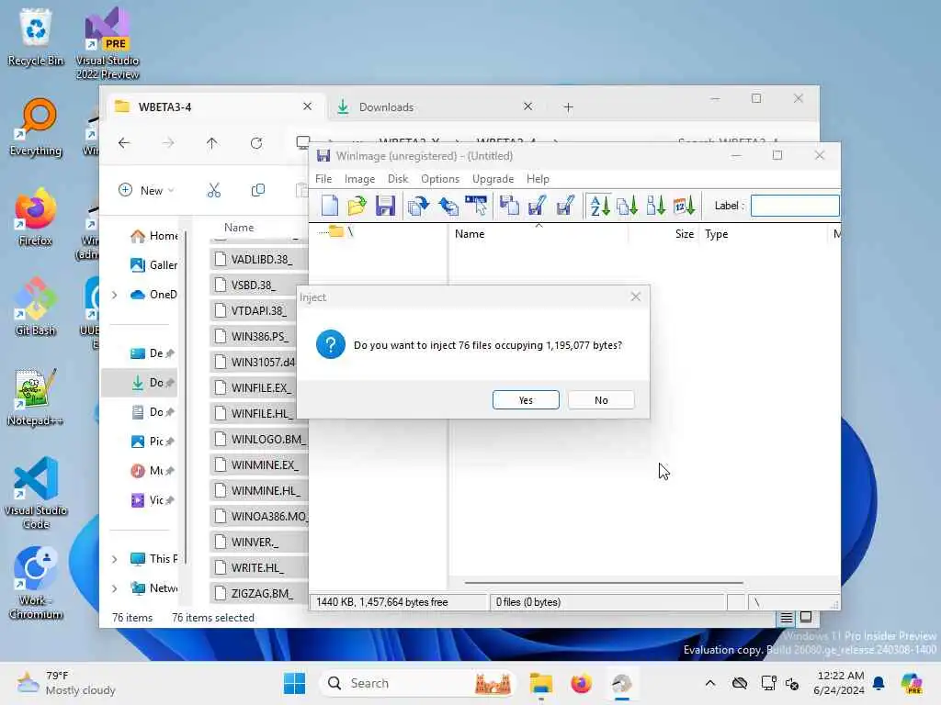
Task: Open the Help menu in WinImage
Action: (538, 179)
